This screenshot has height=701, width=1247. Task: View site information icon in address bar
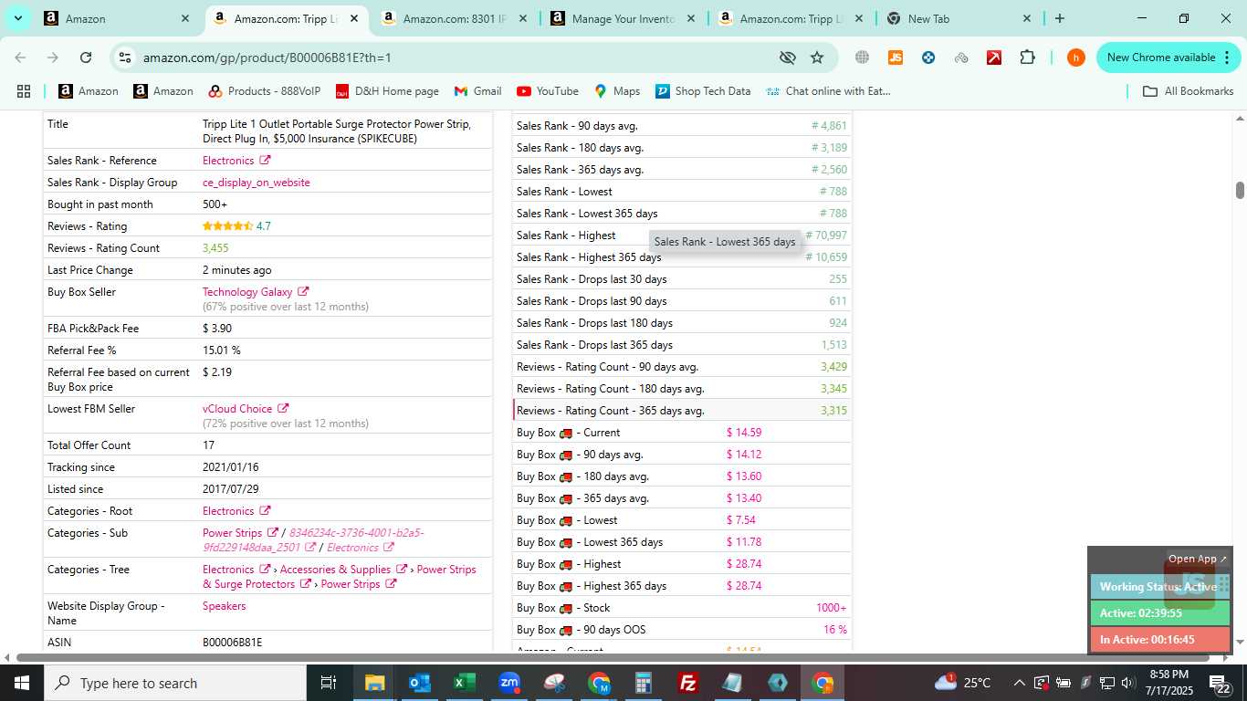click(x=125, y=58)
